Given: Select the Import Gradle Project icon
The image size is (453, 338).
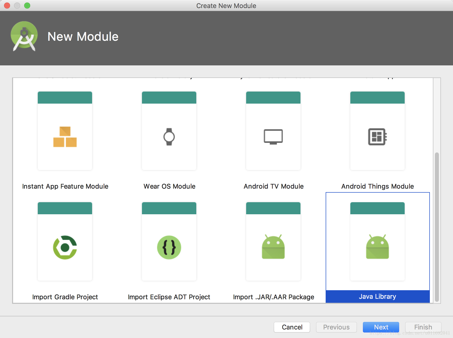Looking at the screenshot, I should click(x=65, y=247).
